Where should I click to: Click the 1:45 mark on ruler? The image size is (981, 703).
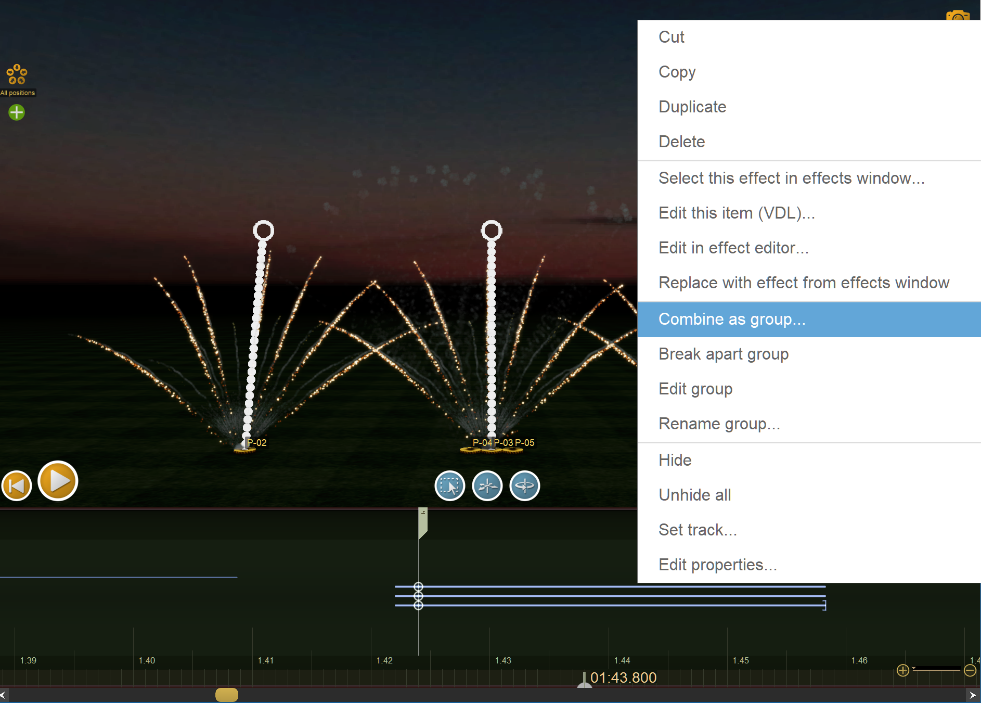pos(741,660)
